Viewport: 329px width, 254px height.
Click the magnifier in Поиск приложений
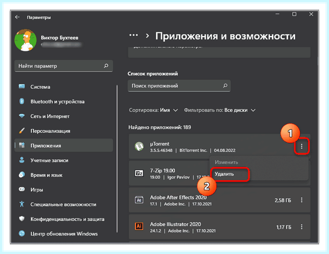click(x=225, y=85)
